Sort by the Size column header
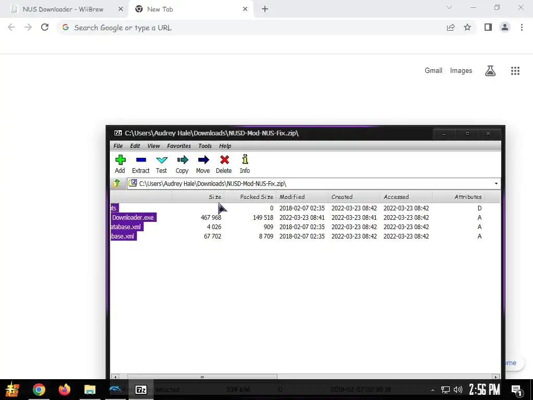The height and width of the screenshot is (400, 533). (198, 197)
